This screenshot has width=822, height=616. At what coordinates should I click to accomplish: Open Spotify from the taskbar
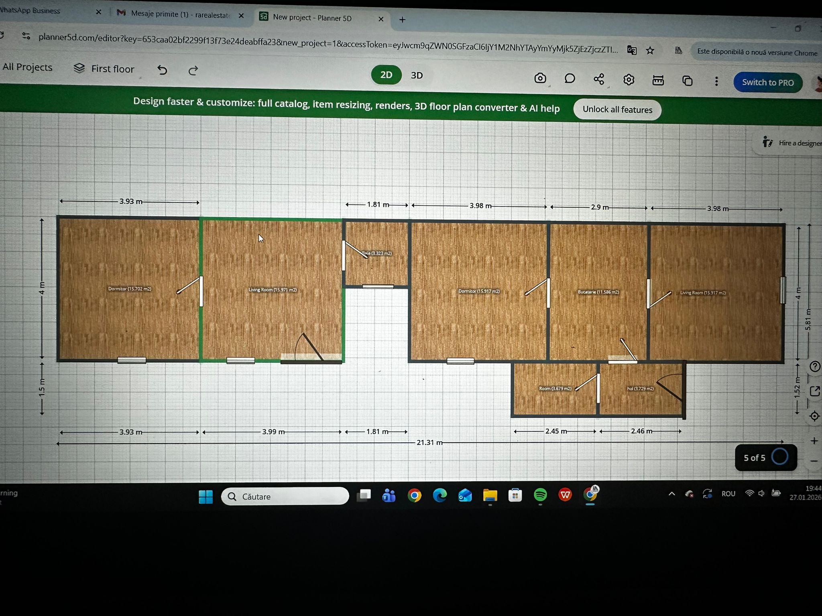pyautogui.click(x=540, y=495)
